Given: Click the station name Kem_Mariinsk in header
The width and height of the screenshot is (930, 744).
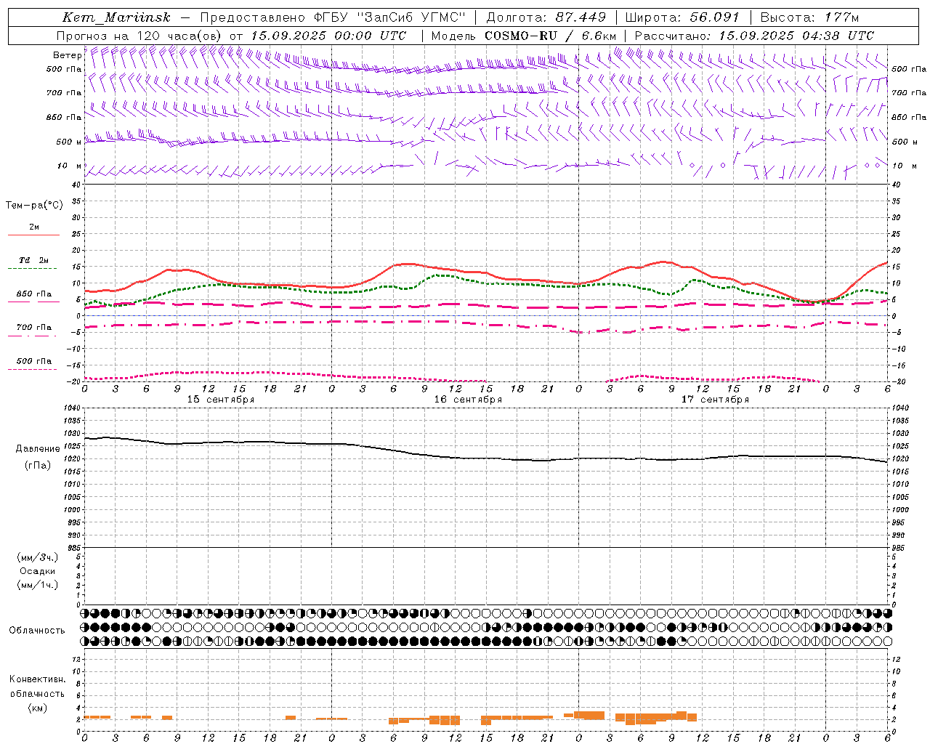Looking at the screenshot, I should [x=116, y=18].
